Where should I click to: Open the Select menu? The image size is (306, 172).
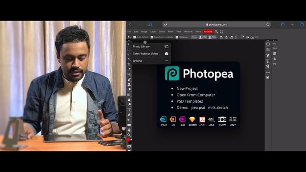pos(162,32)
